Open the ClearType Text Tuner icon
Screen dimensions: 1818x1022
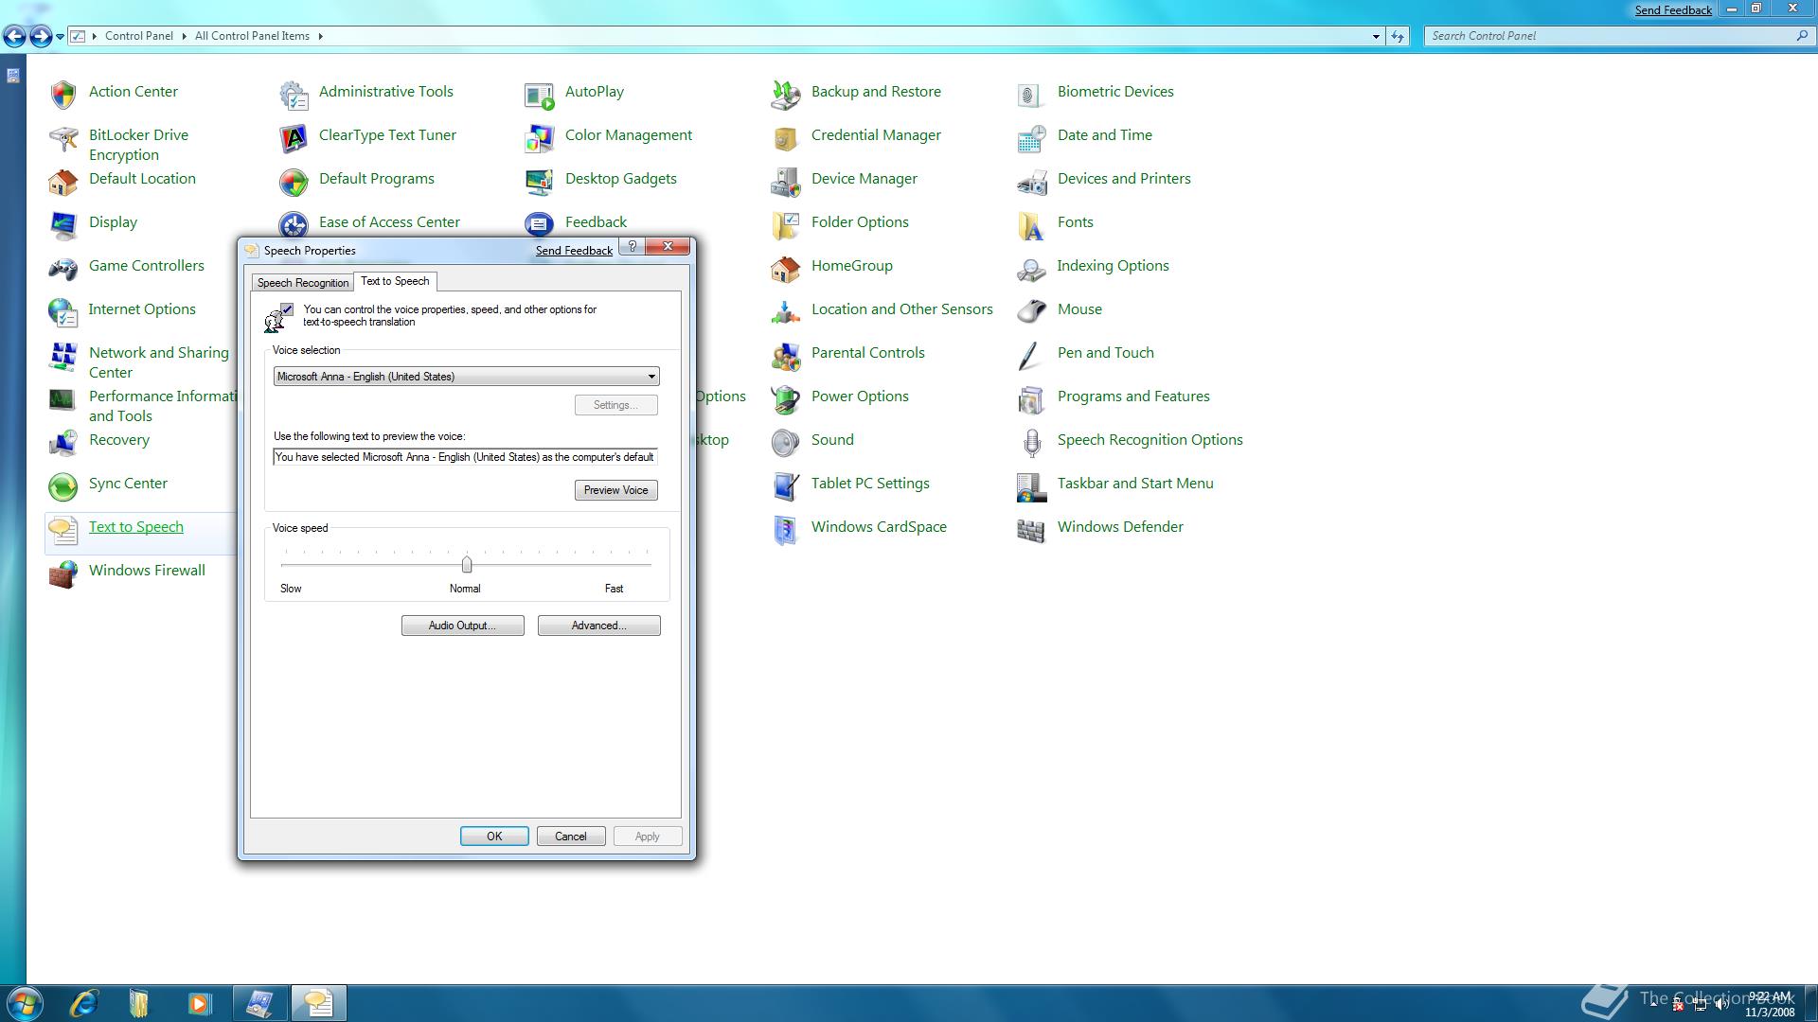pyautogui.click(x=294, y=138)
